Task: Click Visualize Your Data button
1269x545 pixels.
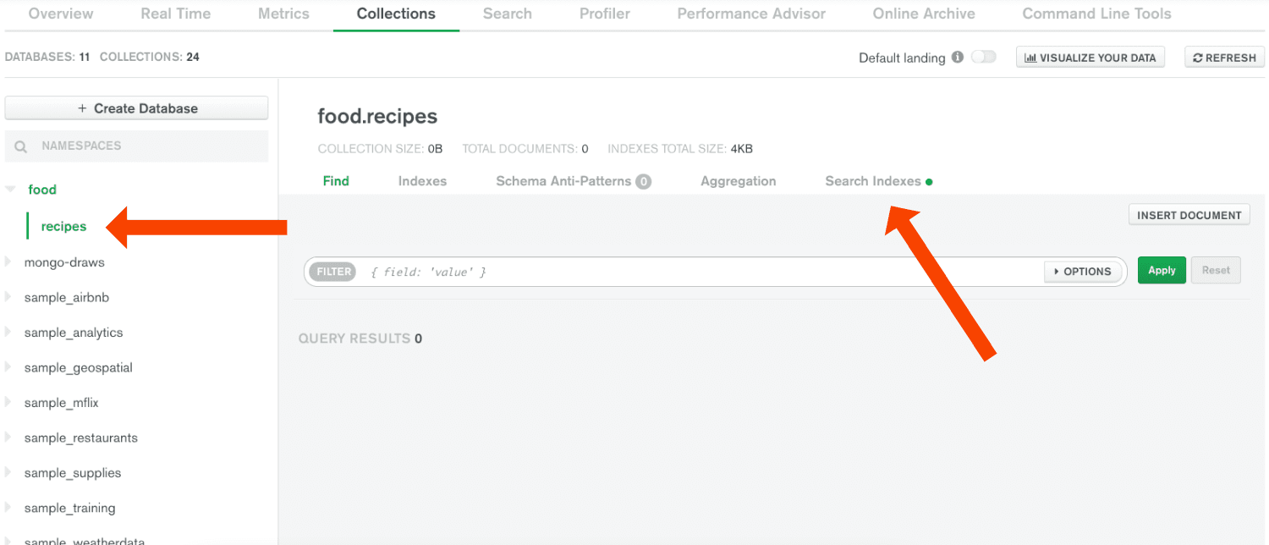Action: [1090, 58]
